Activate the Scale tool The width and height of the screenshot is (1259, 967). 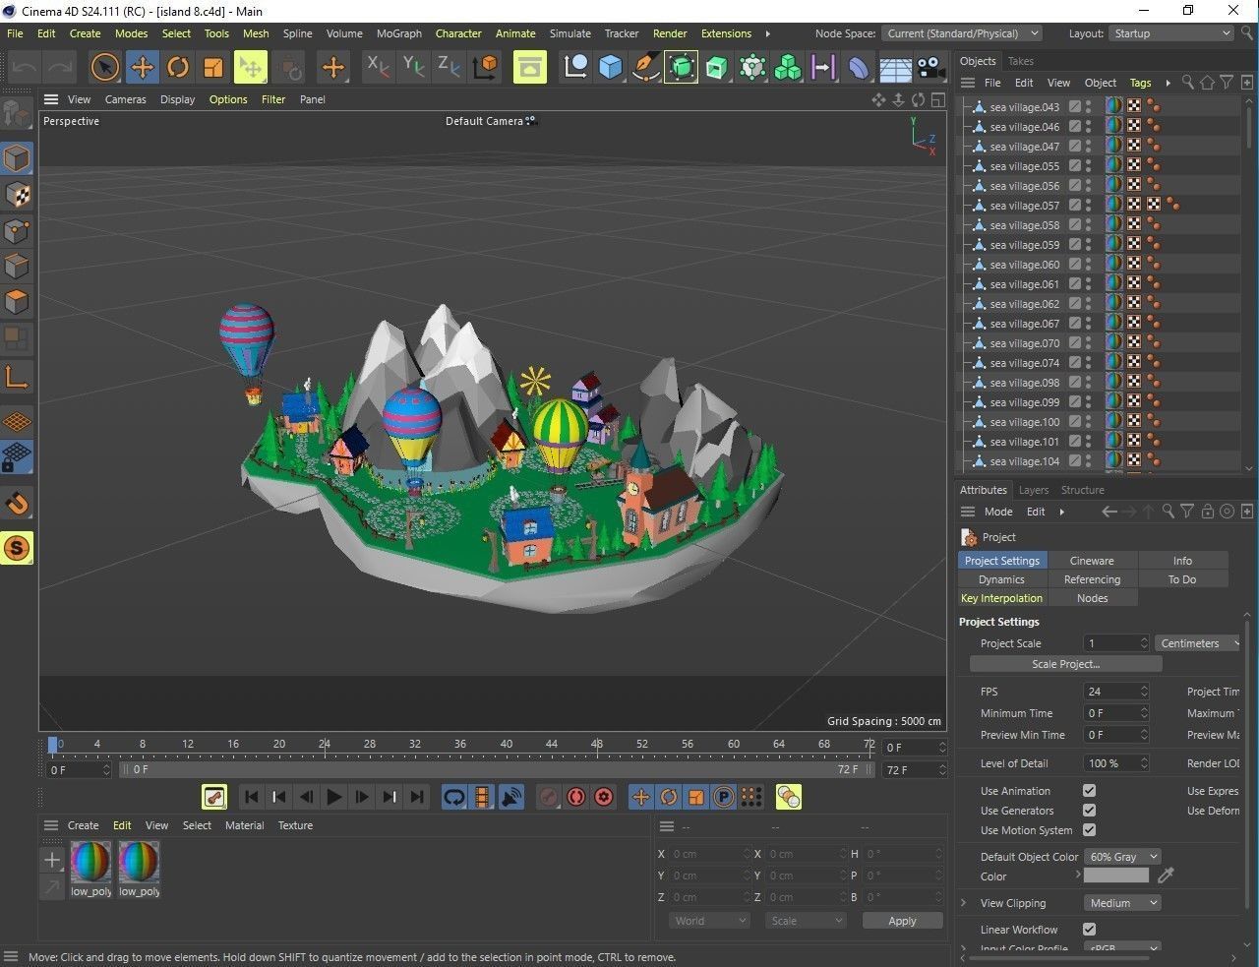coord(213,67)
